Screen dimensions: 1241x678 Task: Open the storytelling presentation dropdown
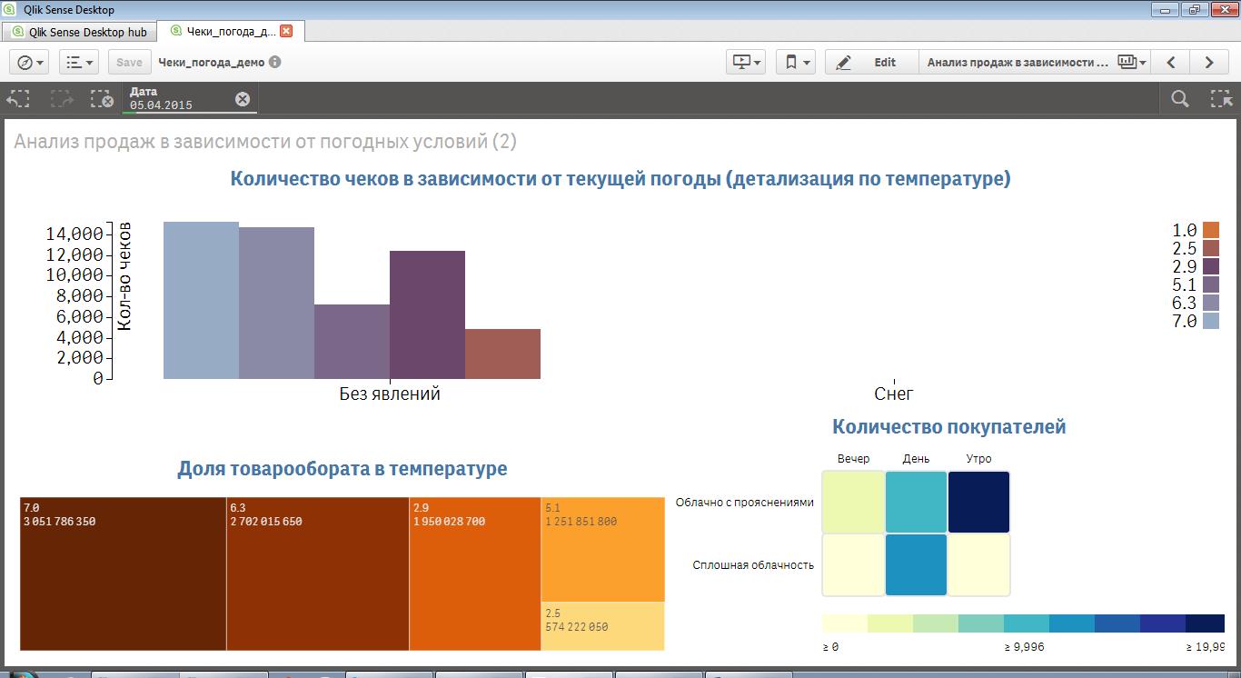[x=746, y=62]
